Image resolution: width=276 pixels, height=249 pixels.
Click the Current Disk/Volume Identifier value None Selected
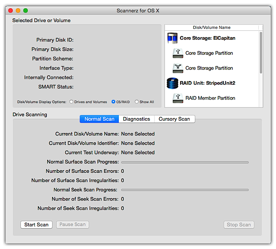coord(138,143)
